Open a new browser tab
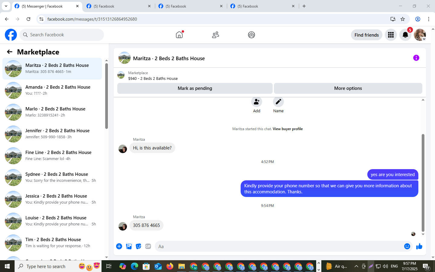Screen dimensions: 435x272 304,6
